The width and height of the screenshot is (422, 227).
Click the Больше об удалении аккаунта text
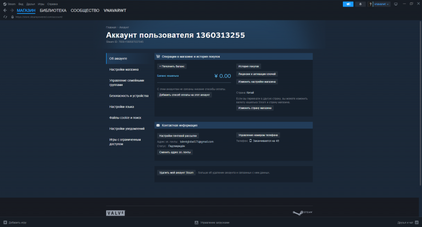tap(234, 173)
